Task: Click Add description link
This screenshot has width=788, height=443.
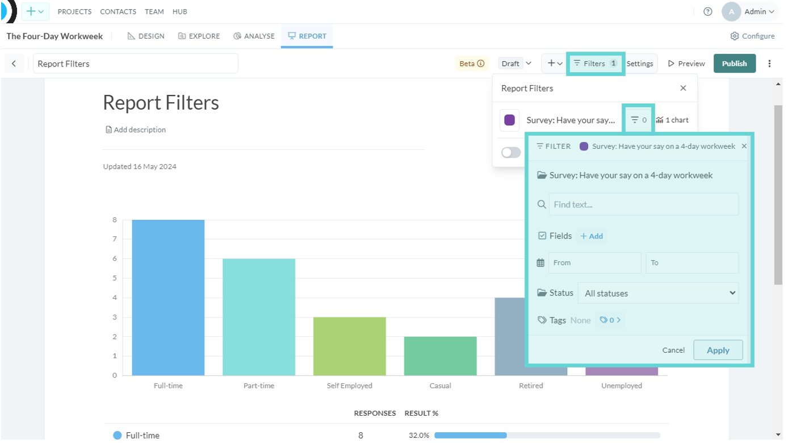Action: [x=136, y=129]
